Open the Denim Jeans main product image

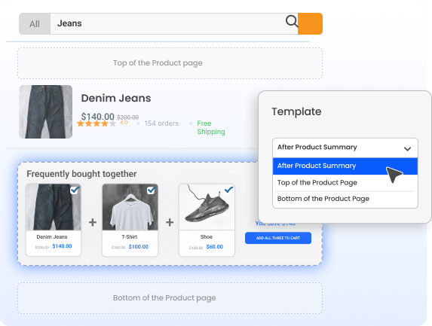coord(46,111)
